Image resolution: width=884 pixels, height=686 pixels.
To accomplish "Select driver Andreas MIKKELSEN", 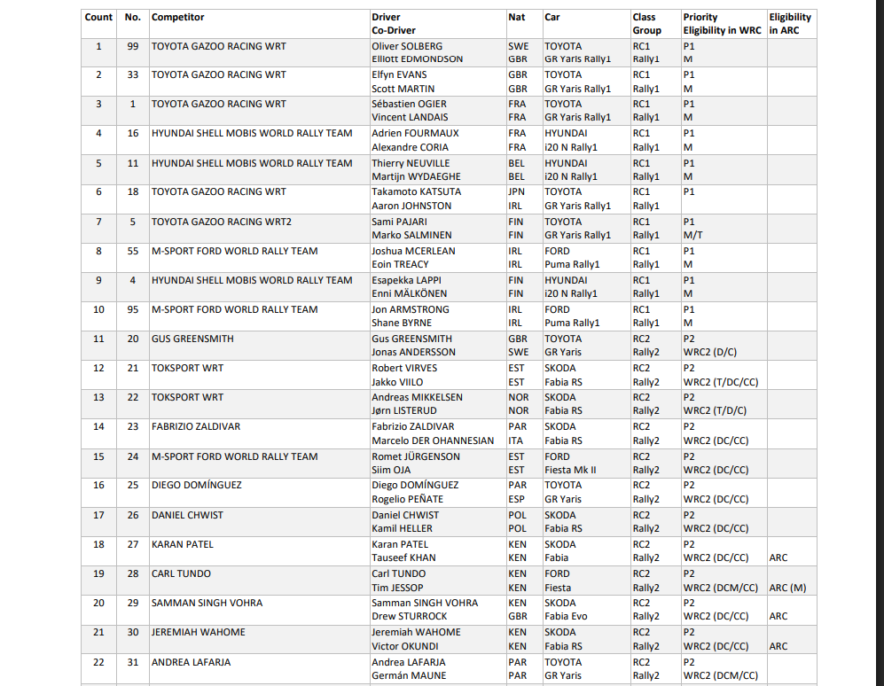I will point(417,397).
